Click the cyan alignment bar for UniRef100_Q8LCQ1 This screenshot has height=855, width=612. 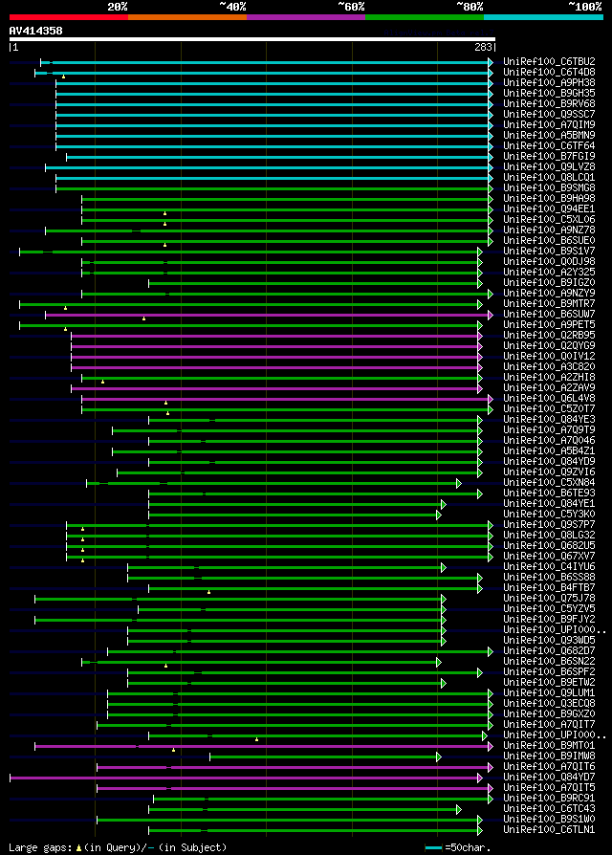coord(274,178)
